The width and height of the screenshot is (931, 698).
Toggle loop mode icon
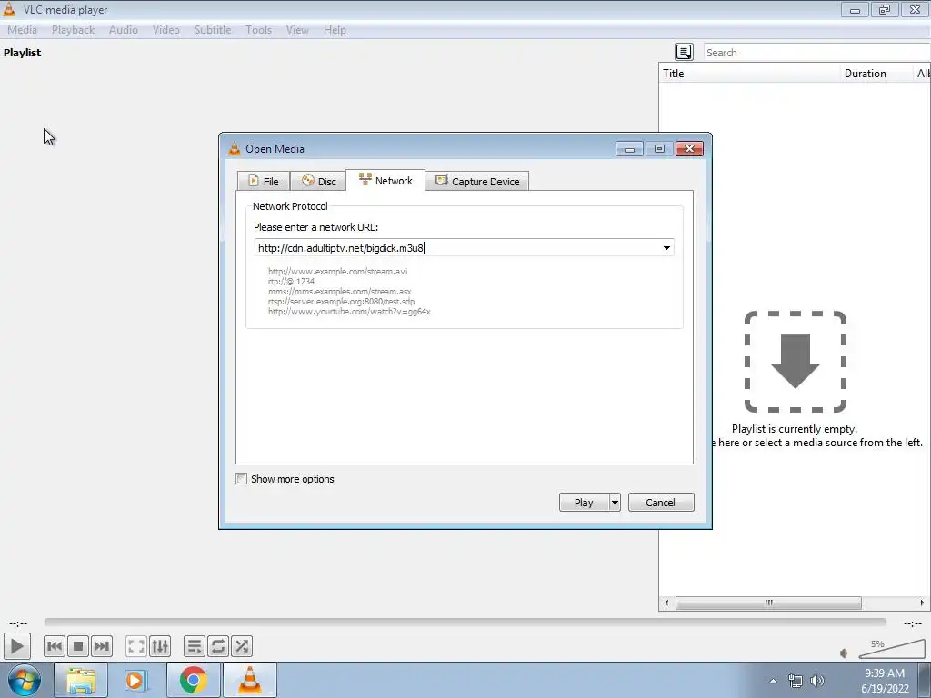[x=218, y=646]
